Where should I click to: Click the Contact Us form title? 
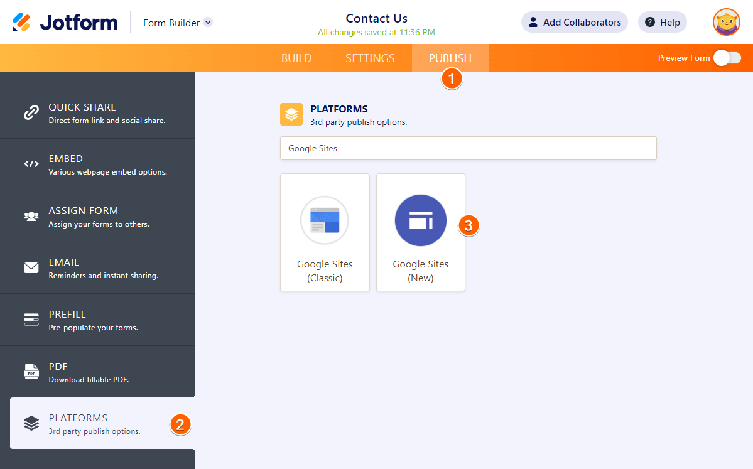coord(377,18)
